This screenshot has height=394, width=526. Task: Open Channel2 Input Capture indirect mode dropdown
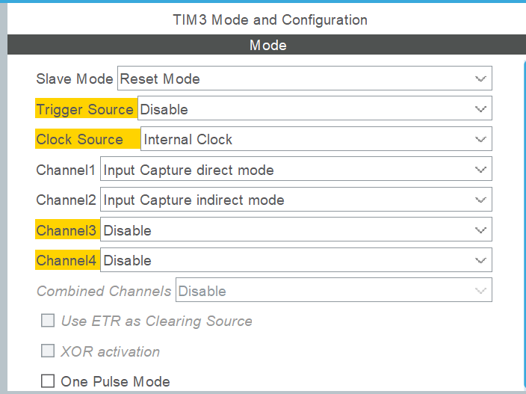pyautogui.click(x=296, y=200)
